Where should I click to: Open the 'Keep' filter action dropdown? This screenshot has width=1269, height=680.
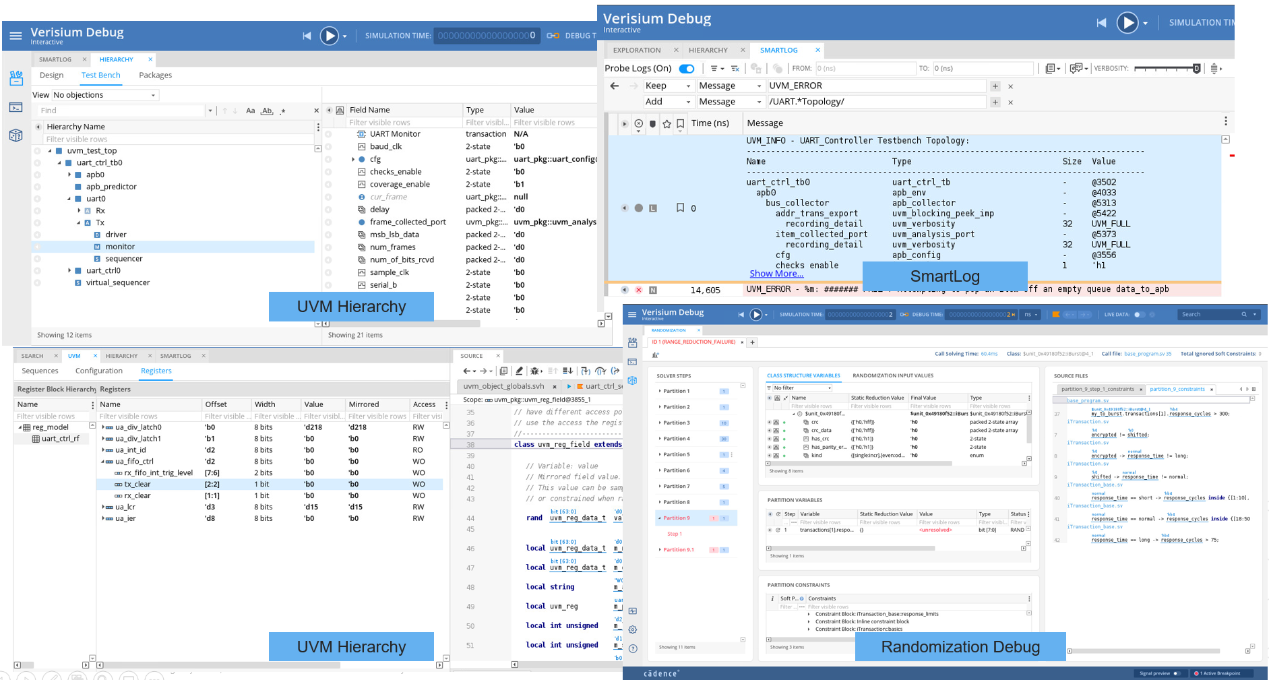(x=667, y=86)
